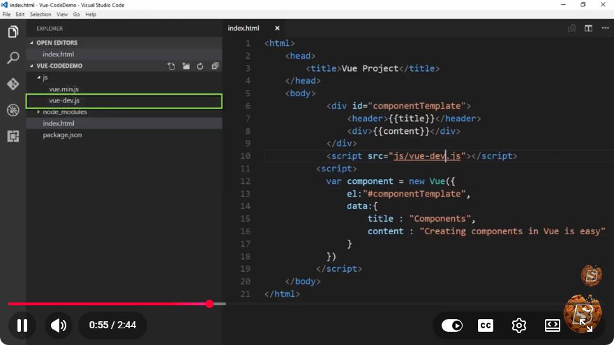Collapse all folders in explorer

tap(215, 66)
